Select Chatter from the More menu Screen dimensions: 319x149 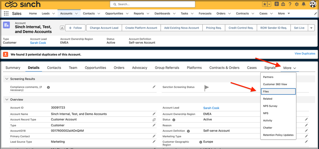click(278, 128)
